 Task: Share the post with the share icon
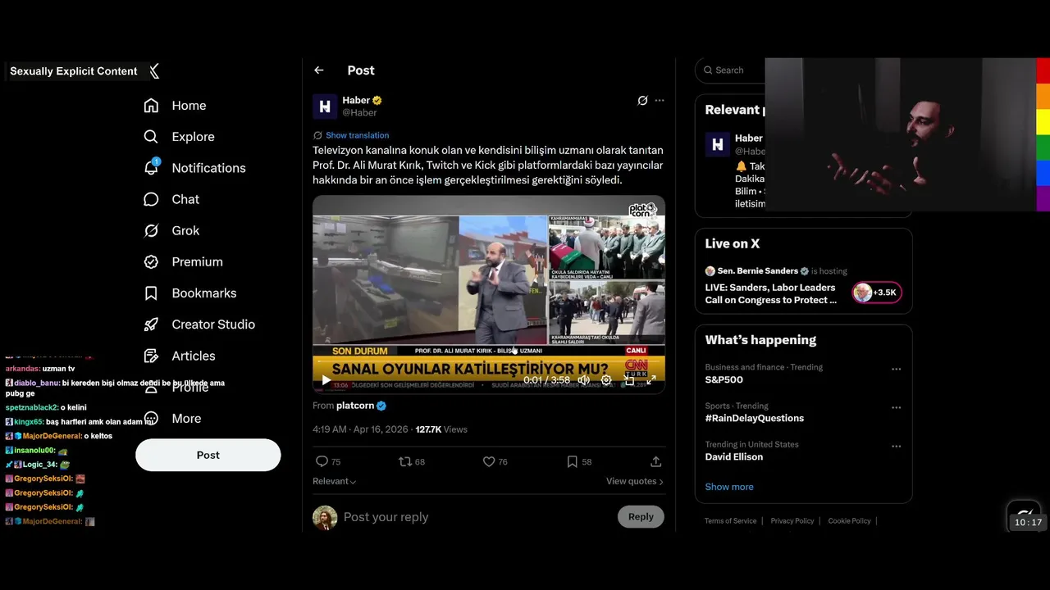coord(655,462)
